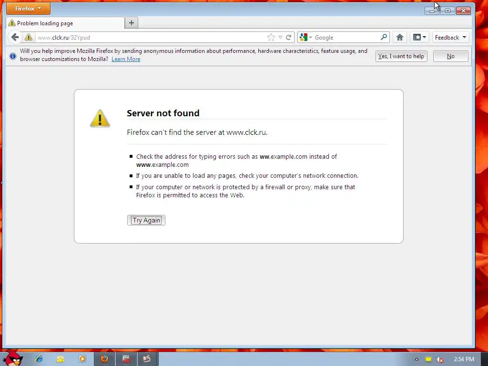Click the Try Again button
488x366 pixels.
coord(146,220)
